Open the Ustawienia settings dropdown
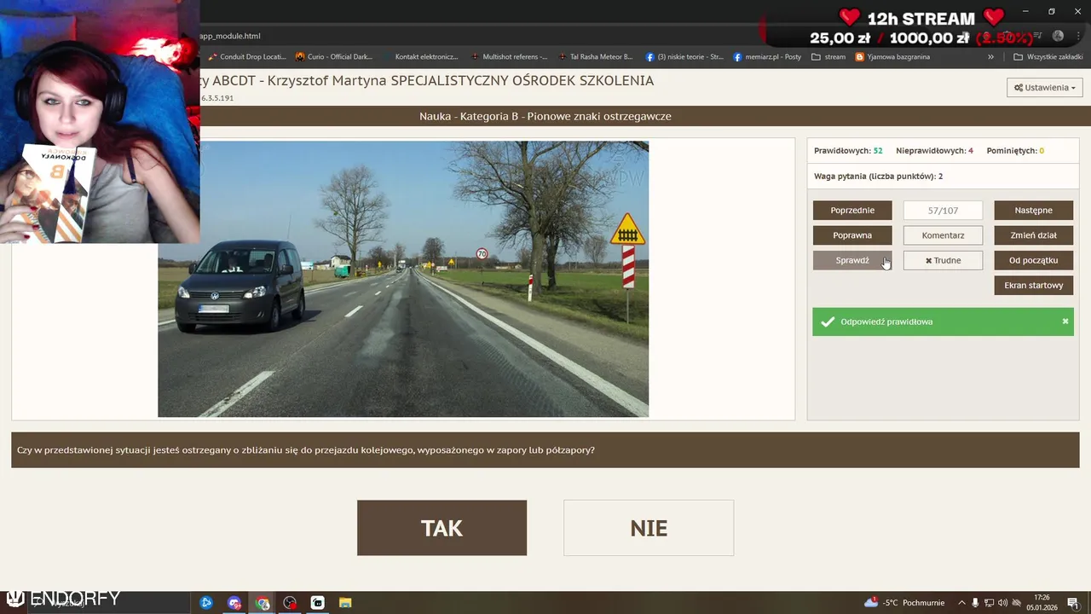 pos(1044,88)
